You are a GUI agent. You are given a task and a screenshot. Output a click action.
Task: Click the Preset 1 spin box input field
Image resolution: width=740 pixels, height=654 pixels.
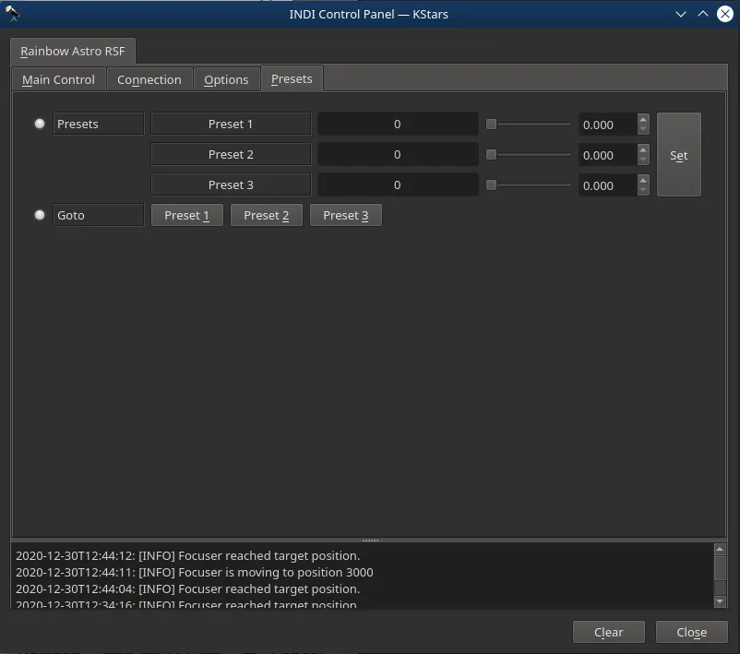(608, 125)
